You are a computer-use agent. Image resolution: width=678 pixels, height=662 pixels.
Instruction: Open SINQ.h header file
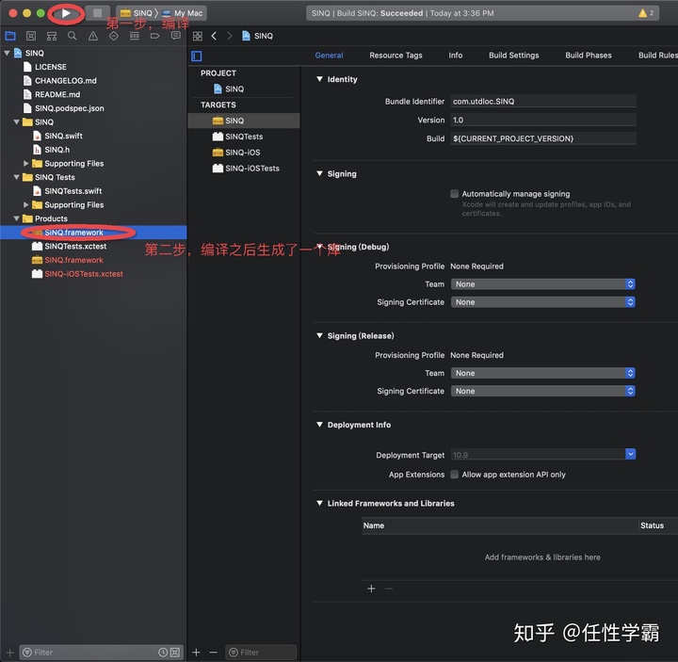[x=57, y=150]
